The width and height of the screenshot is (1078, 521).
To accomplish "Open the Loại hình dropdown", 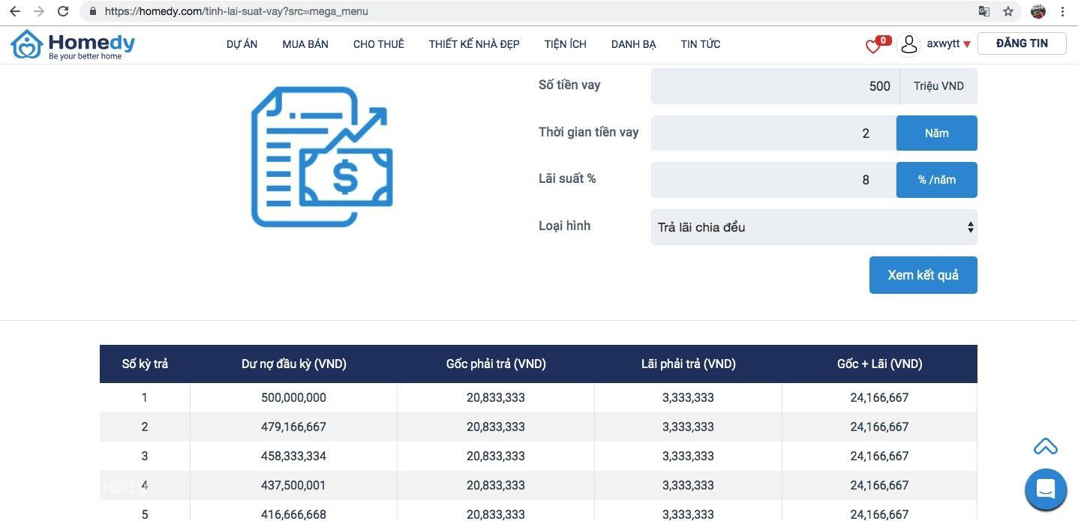I will point(814,227).
